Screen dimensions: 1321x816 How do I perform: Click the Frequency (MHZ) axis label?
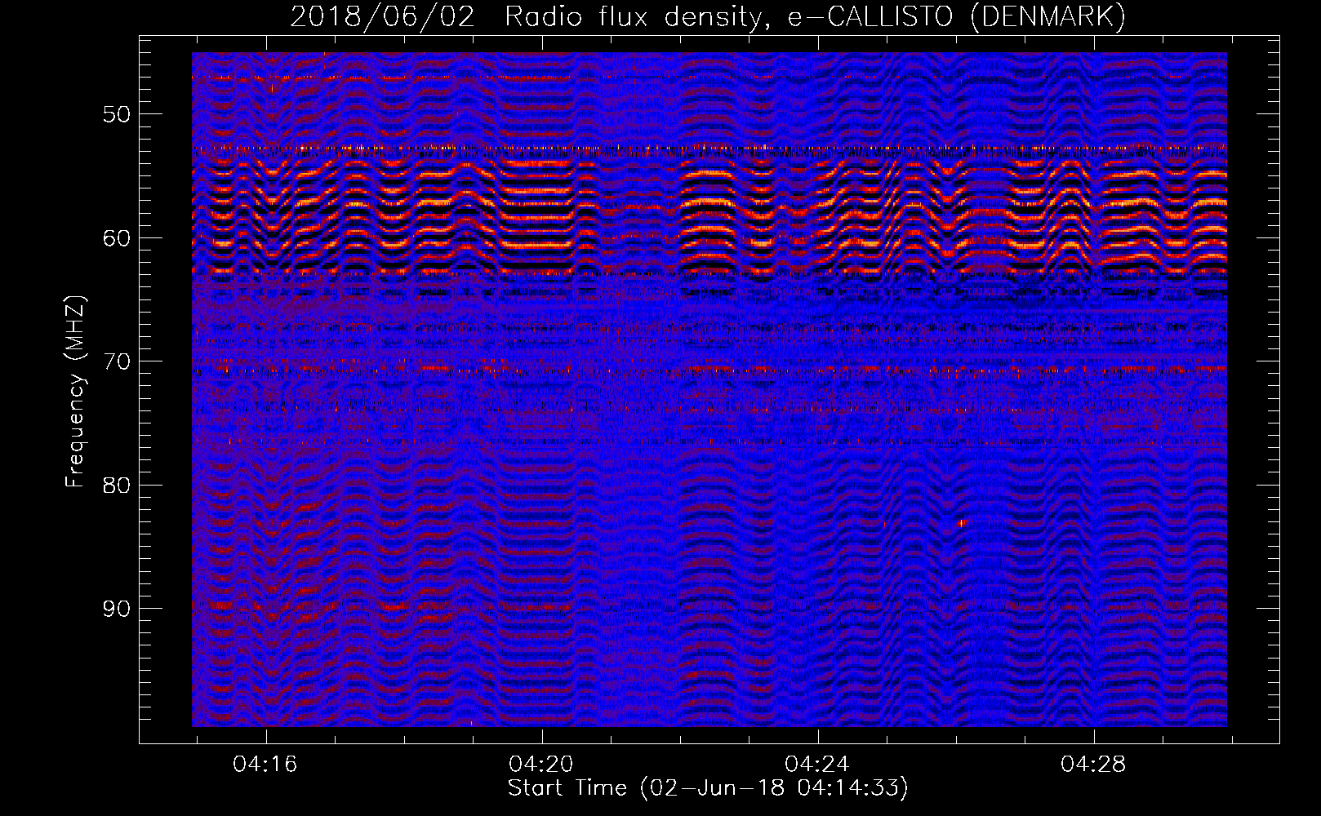pos(75,392)
